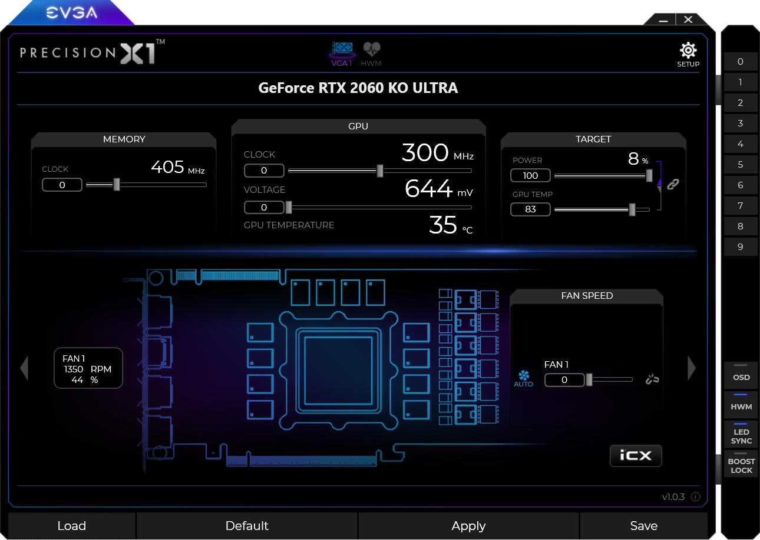Select profile slot 1
Image resolution: width=760 pixels, height=540 pixels.
(x=741, y=82)
